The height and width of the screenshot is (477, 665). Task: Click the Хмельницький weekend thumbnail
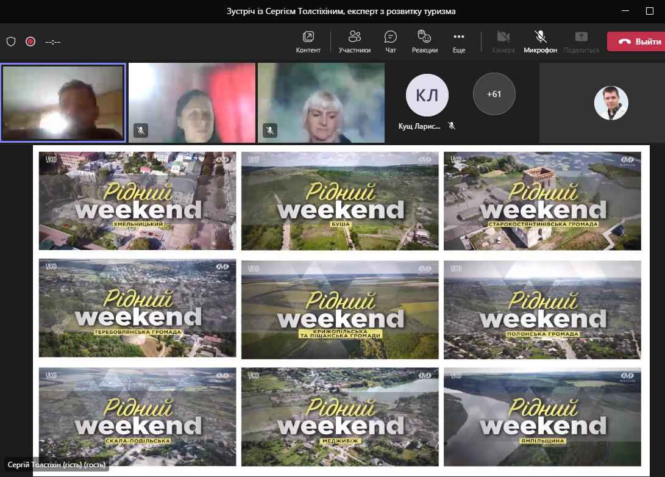(137, 201)
